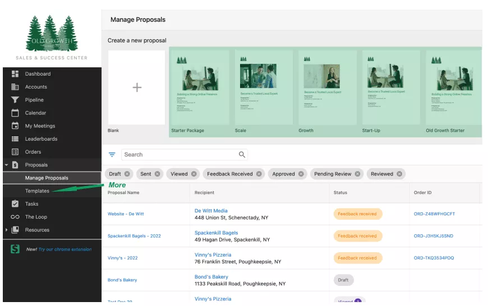488x306 pixels.
Task: Open De Witt Media recipient link
Action: [211, 211]
